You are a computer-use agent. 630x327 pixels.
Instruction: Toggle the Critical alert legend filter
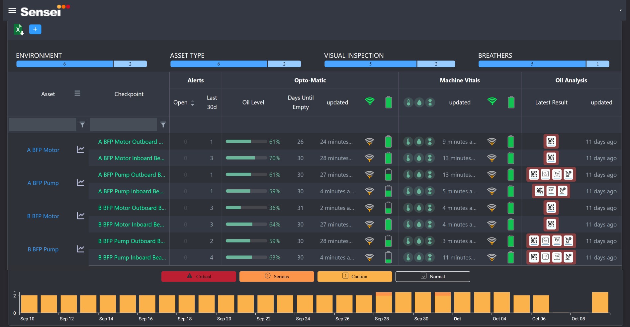pos(199,277)
